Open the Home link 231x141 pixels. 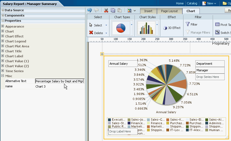[180, 3]
